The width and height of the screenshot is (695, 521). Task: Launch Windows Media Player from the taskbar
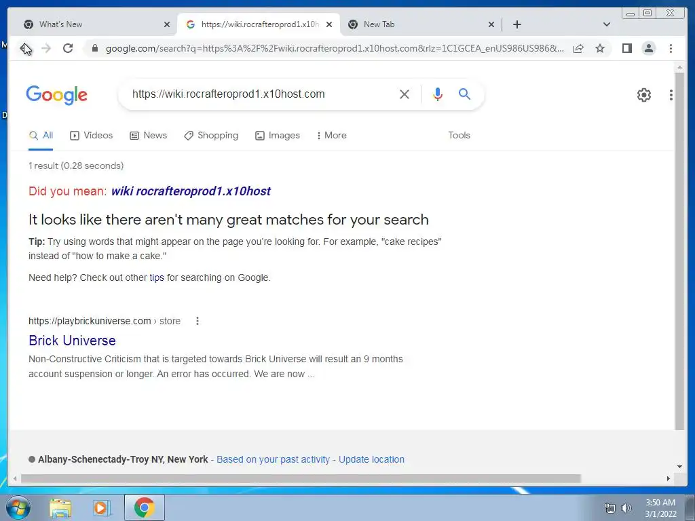[102, 507]
